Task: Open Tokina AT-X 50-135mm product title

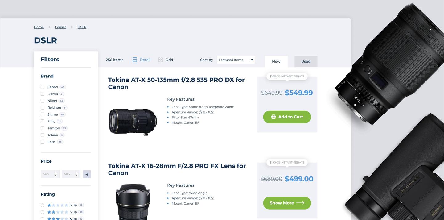Action: [176, 83]
